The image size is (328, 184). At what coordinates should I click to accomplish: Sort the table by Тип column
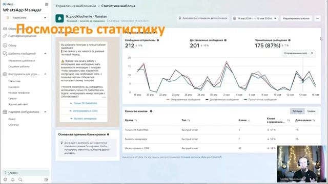[x=186, y=121]
